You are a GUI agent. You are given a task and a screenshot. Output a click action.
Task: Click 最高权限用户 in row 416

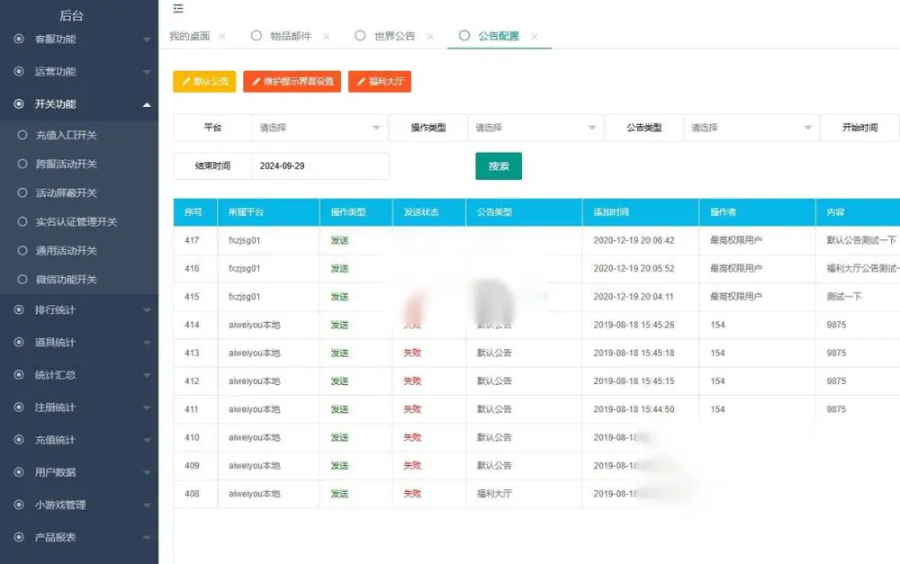[x=736, y=269]
